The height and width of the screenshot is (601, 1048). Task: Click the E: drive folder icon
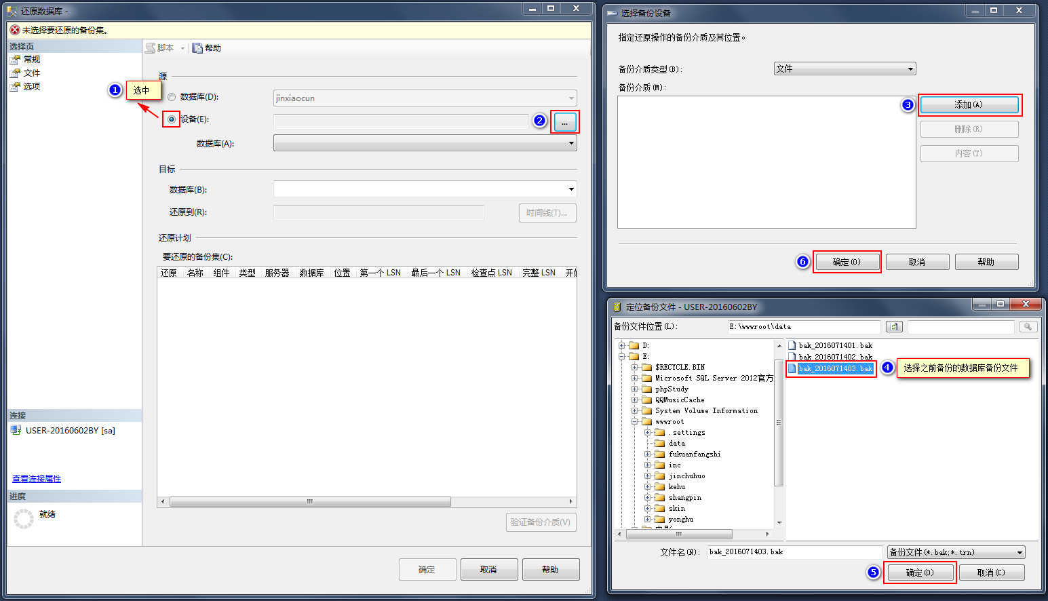[x=634, y=356]
